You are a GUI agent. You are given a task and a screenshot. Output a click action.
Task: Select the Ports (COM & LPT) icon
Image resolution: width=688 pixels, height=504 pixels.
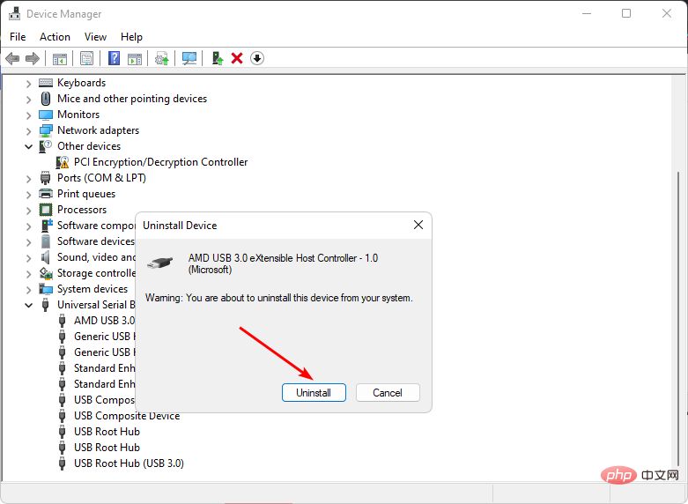point(45,178)
